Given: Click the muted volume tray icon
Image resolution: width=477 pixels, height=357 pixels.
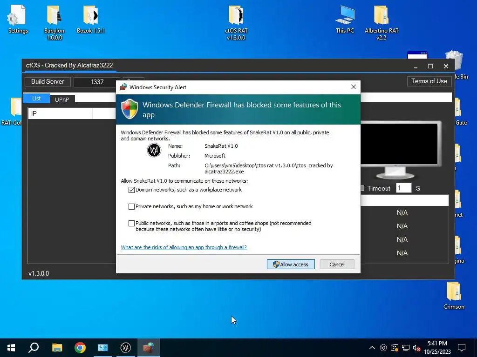Looking at the screenshot, I should tap(416, 348).
